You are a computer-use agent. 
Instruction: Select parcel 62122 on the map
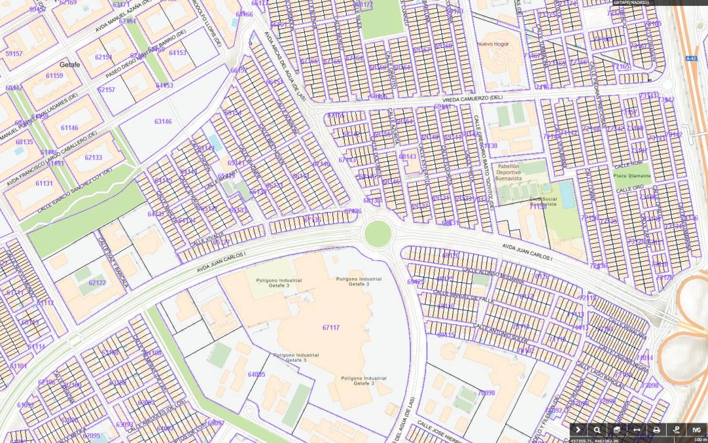[x=97, y=283]
